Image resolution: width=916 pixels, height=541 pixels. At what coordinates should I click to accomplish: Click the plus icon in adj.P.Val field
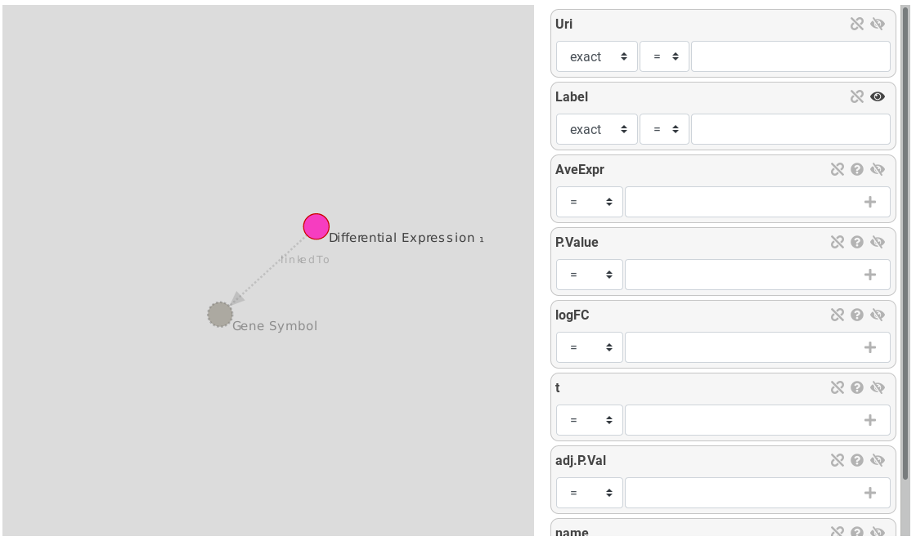[x=870, y=493]
